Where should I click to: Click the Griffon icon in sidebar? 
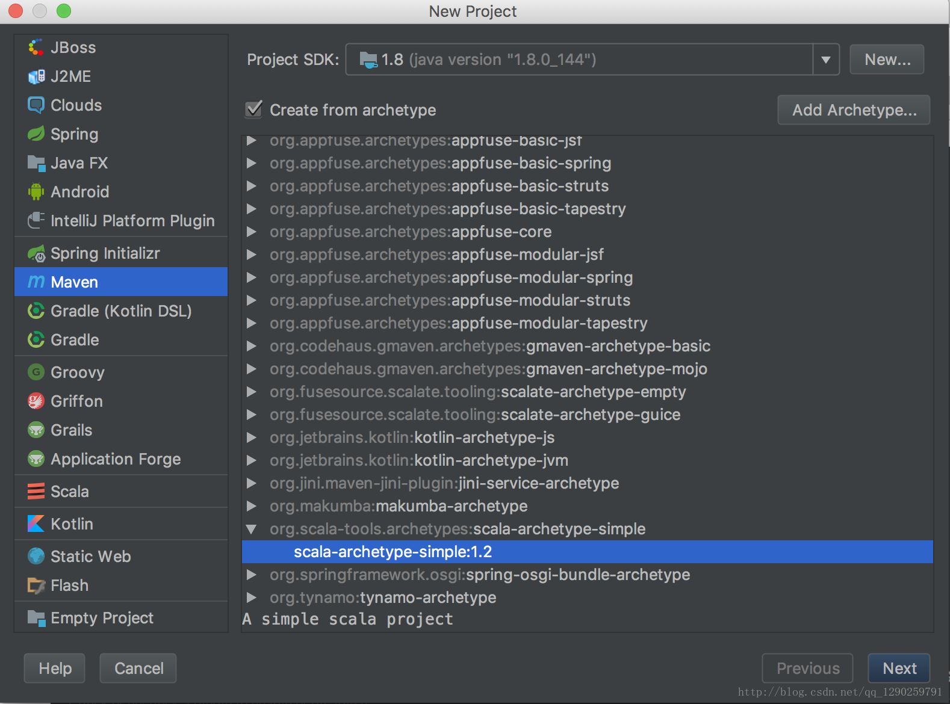click(x=36, y=401)
